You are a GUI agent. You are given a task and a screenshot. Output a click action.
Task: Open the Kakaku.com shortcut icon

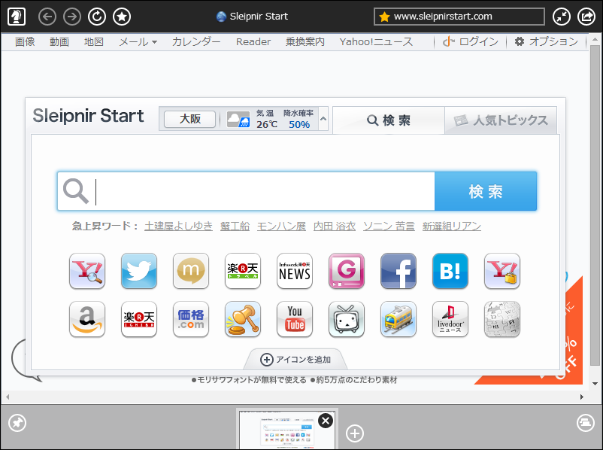coord(191,319)
